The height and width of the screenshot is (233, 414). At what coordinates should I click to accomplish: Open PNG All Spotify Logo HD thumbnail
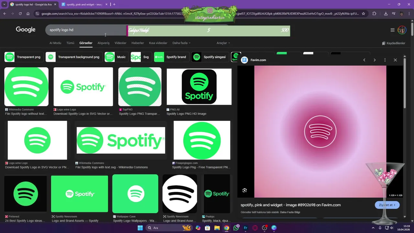tap(199, 87)
